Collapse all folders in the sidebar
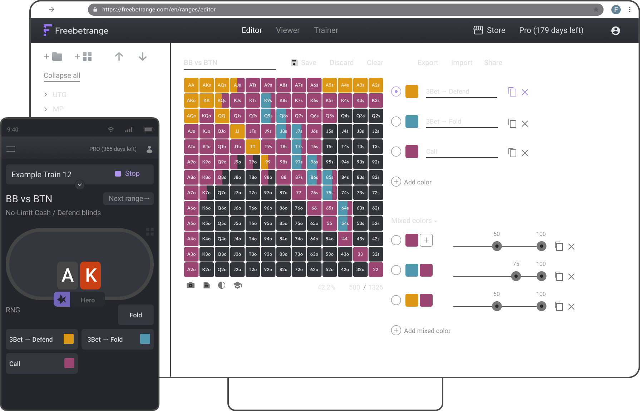Image resolution: width=640 pixels, height=411 pixels. point(61,75)
